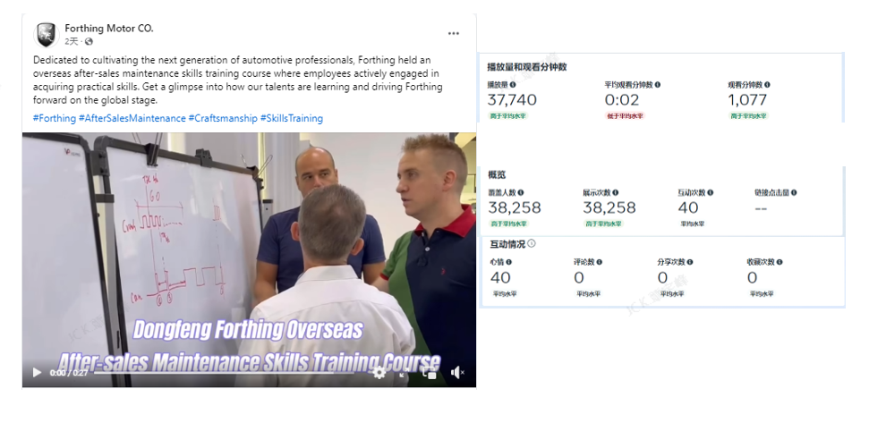Click the video fullscreen arrows icon
The width and height of the screenshot is (886, 431).
coord(404,372)
